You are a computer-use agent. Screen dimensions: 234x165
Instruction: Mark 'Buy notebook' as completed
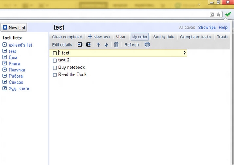pos(55,68)
